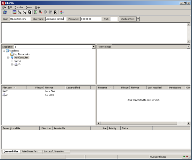The height and width of the screenshot is (160, 192).
Task: Toggle transfer queue display (Q icon)
Action: coord(29,12)
